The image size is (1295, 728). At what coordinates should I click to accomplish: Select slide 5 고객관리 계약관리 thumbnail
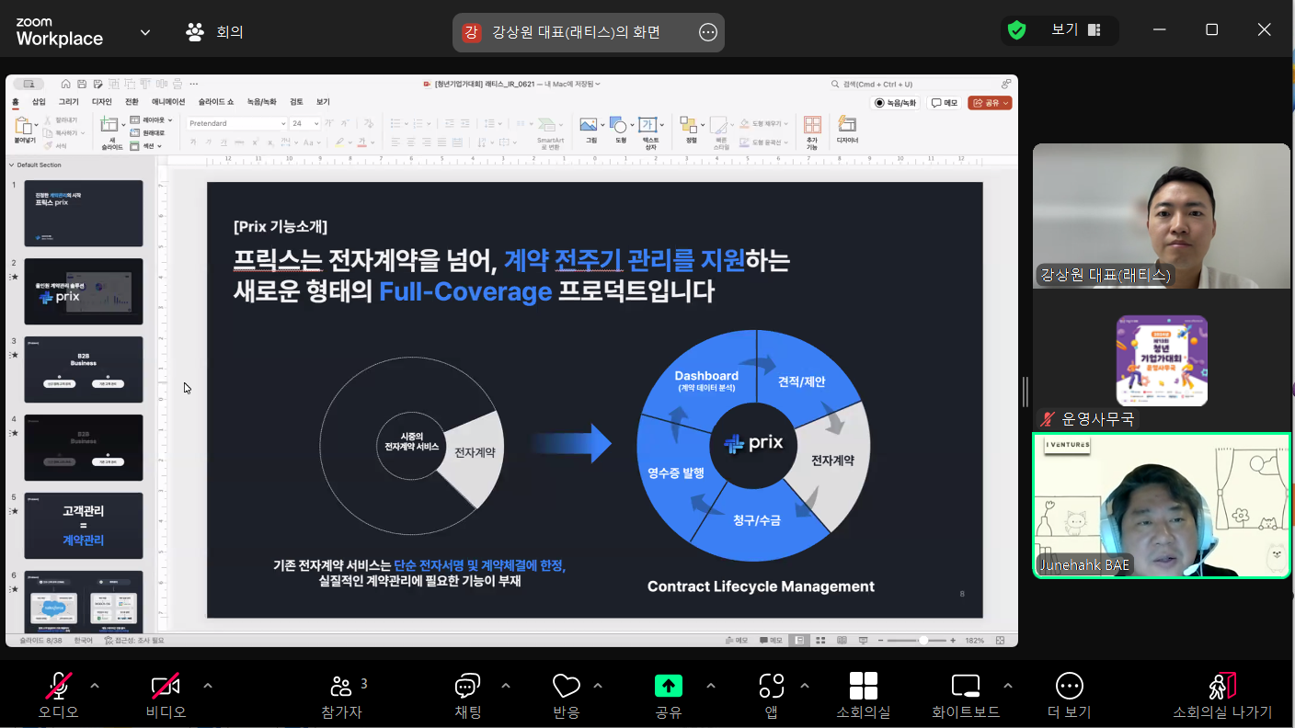tap(84, 526)
